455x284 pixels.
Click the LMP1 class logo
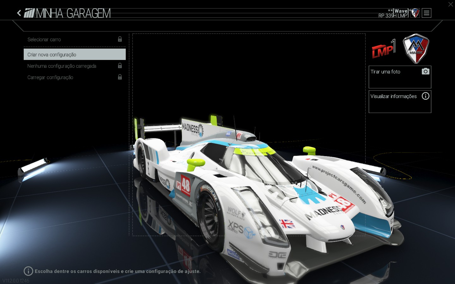[384, 49]
